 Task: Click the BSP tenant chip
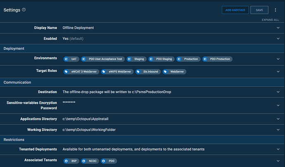(71, 161)
